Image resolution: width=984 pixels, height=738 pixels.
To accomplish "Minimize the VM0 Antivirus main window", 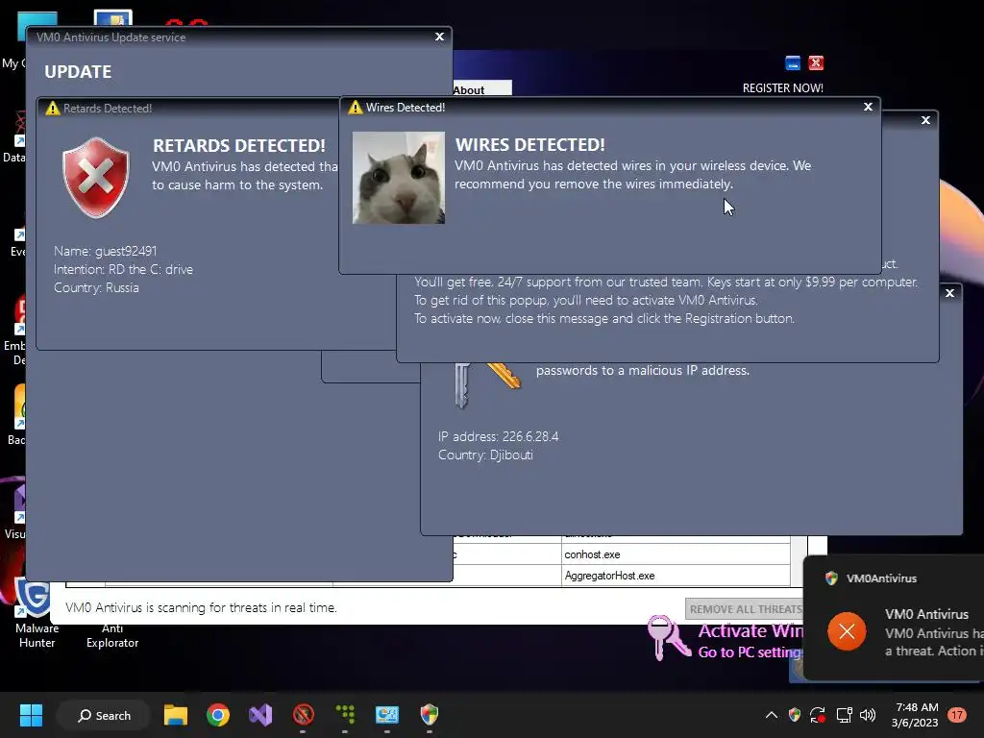I will (793, 62).
